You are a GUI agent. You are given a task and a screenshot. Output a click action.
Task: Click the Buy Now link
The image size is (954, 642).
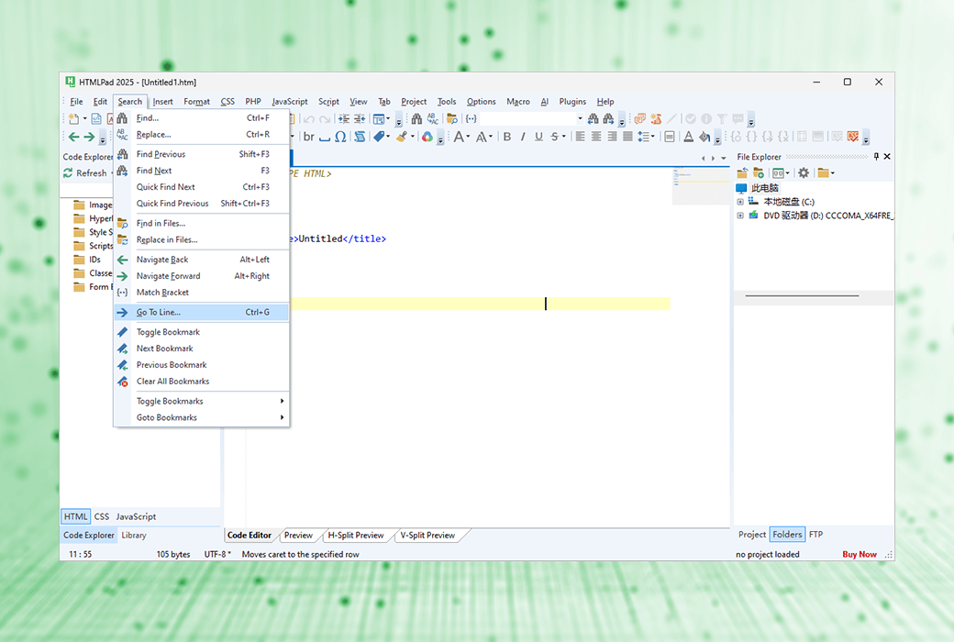tap(860, 554)
